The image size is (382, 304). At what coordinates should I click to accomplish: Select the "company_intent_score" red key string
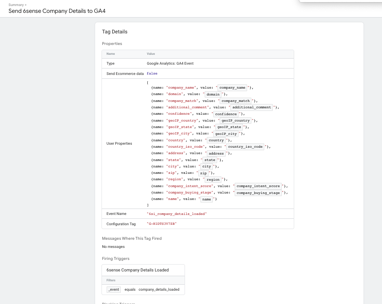pyautogui.click(x=190, y=186)
